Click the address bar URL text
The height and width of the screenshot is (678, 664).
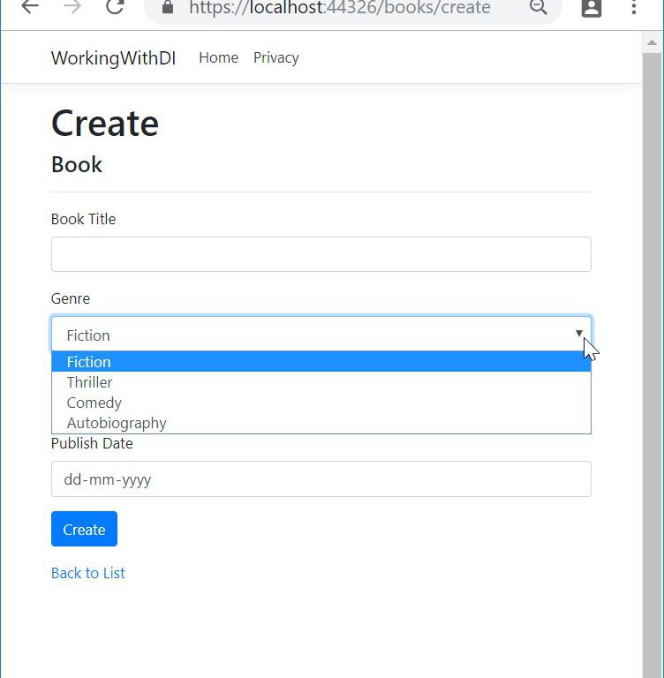(x=340, y=8)
